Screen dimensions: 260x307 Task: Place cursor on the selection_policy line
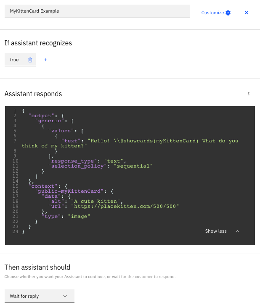pyautogui.click(x=101, y=166)
